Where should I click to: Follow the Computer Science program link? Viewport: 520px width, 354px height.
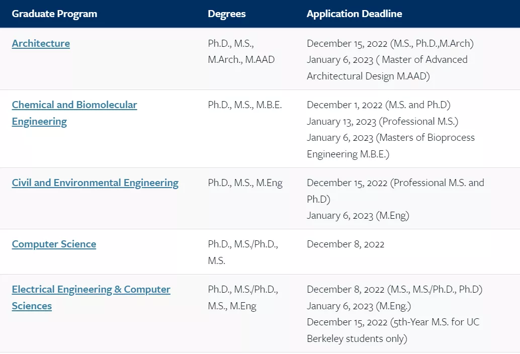coord(54,244)
